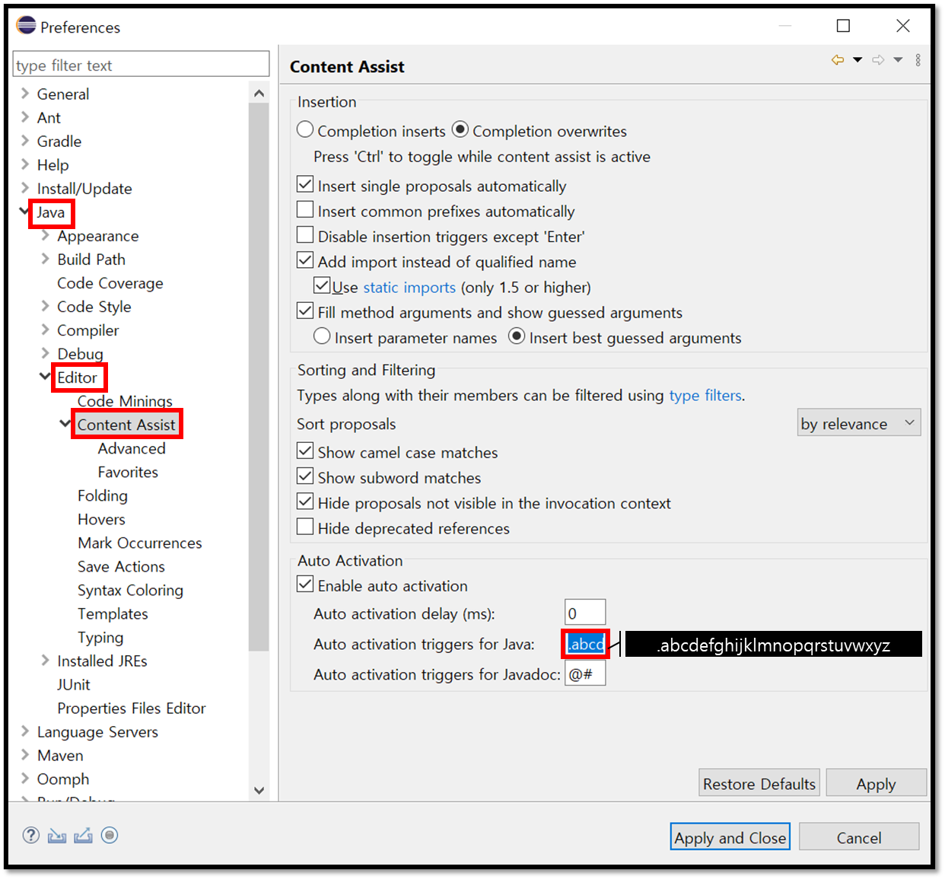Toggle Hide proposals not visible checkbox
The image size is (945, 879).
point(305,502)
